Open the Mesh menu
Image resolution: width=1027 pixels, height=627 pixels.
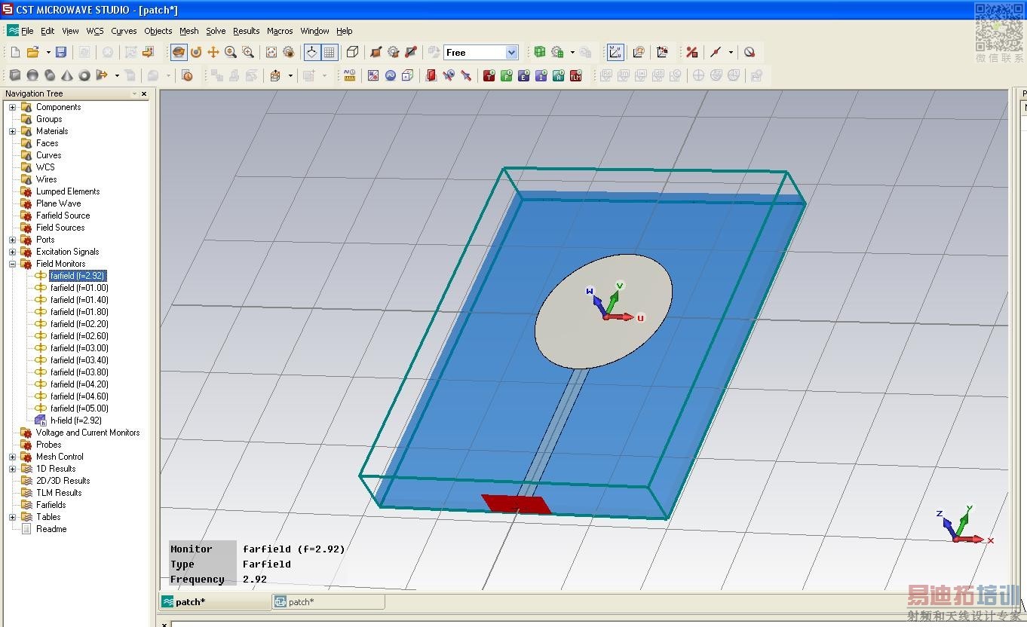[189, 31]
